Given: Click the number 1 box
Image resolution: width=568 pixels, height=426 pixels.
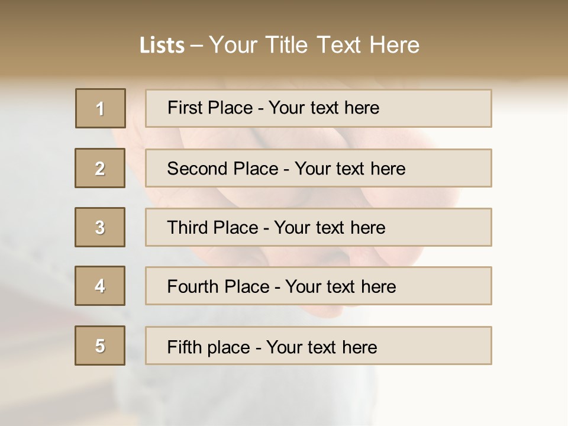Looking at the screenshot, I should pos(101,108).
